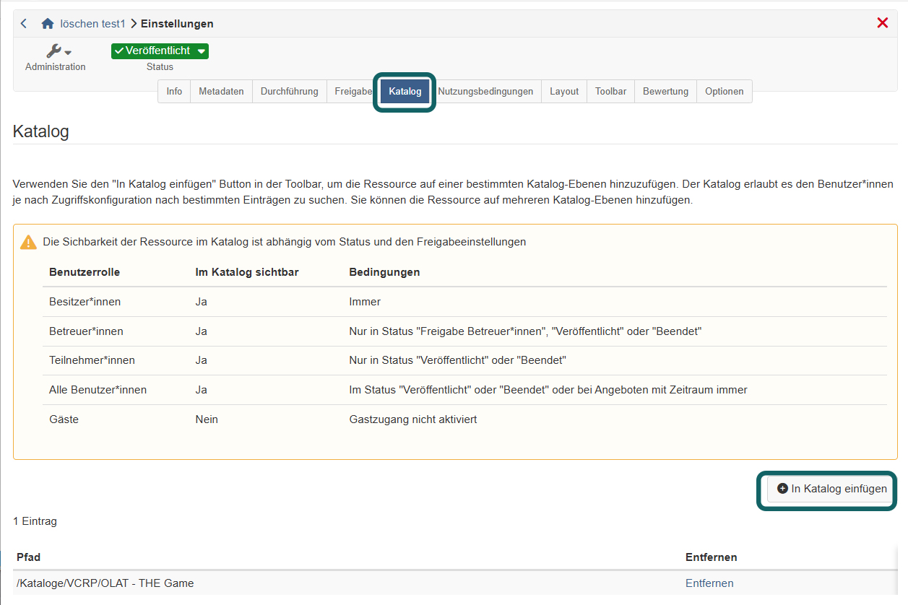The height and width of the screenshot is (605, 908).
Task: Open the Nutzungsbedingungen tab
Action: click(x=485, y=92)
